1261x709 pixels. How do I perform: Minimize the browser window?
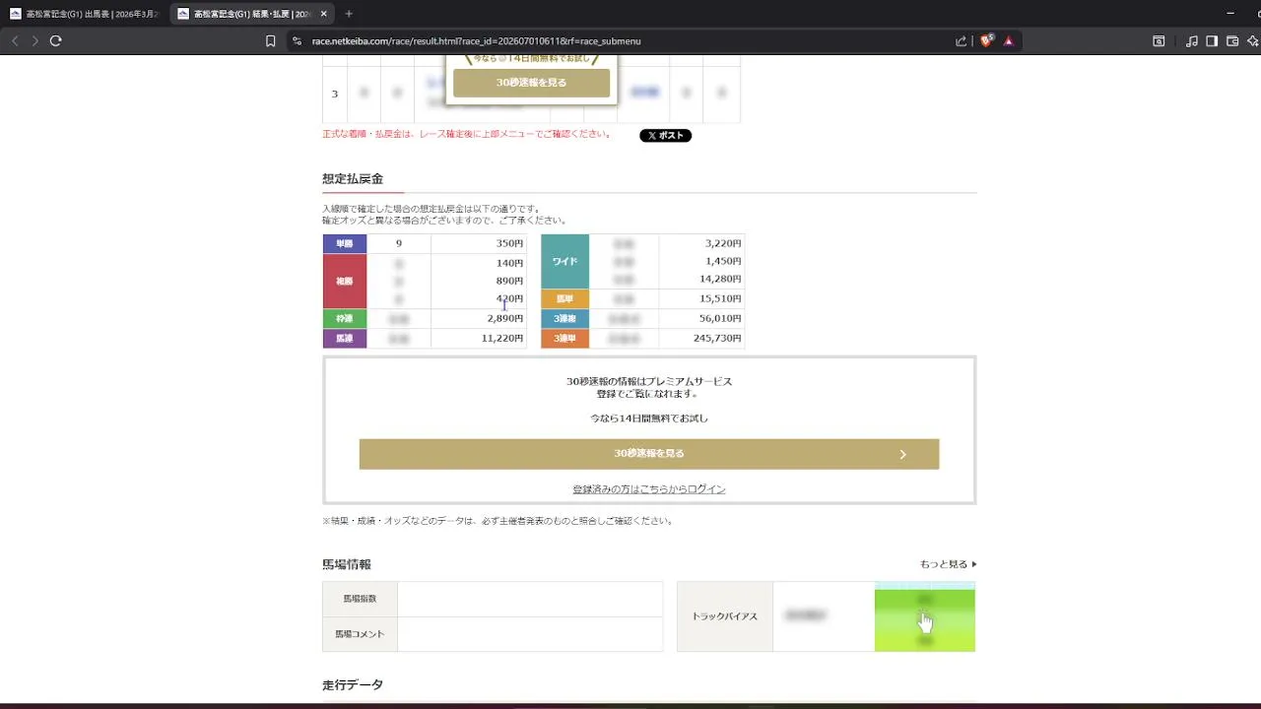tap(1230, 14)
